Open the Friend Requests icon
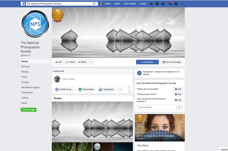The width and height of the screenshot is (228, 151). 151,4
